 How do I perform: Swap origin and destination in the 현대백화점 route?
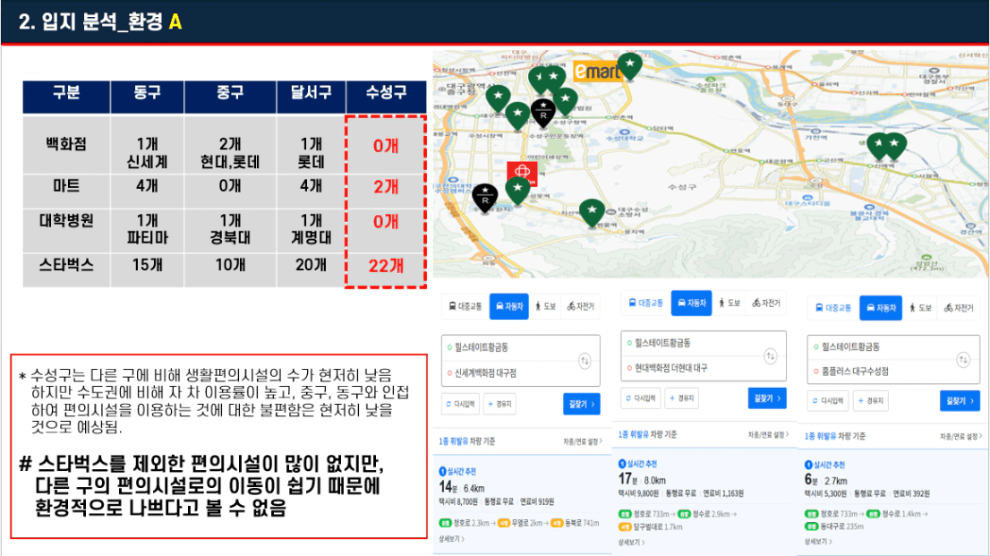point(771,355)
